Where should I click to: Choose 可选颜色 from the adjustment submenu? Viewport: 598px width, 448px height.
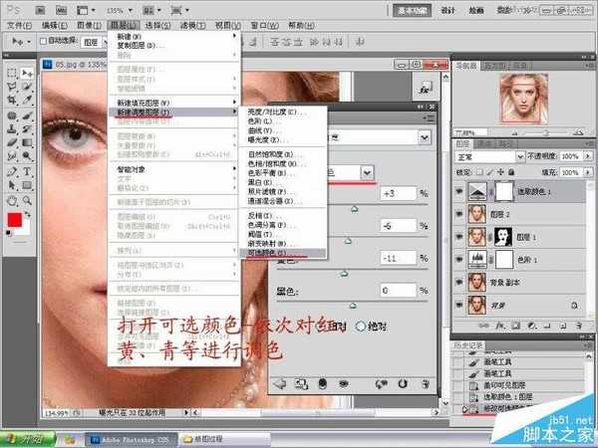(283, 253)
